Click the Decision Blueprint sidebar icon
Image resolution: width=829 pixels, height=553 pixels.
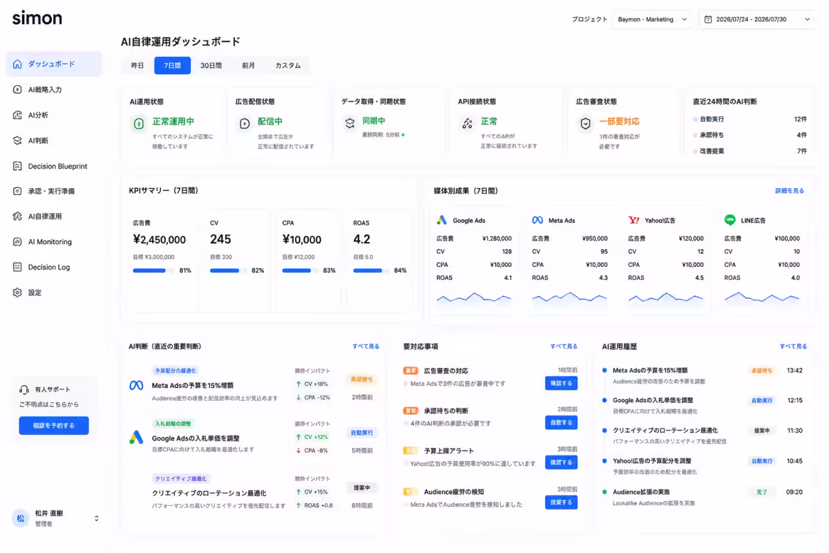17,166
